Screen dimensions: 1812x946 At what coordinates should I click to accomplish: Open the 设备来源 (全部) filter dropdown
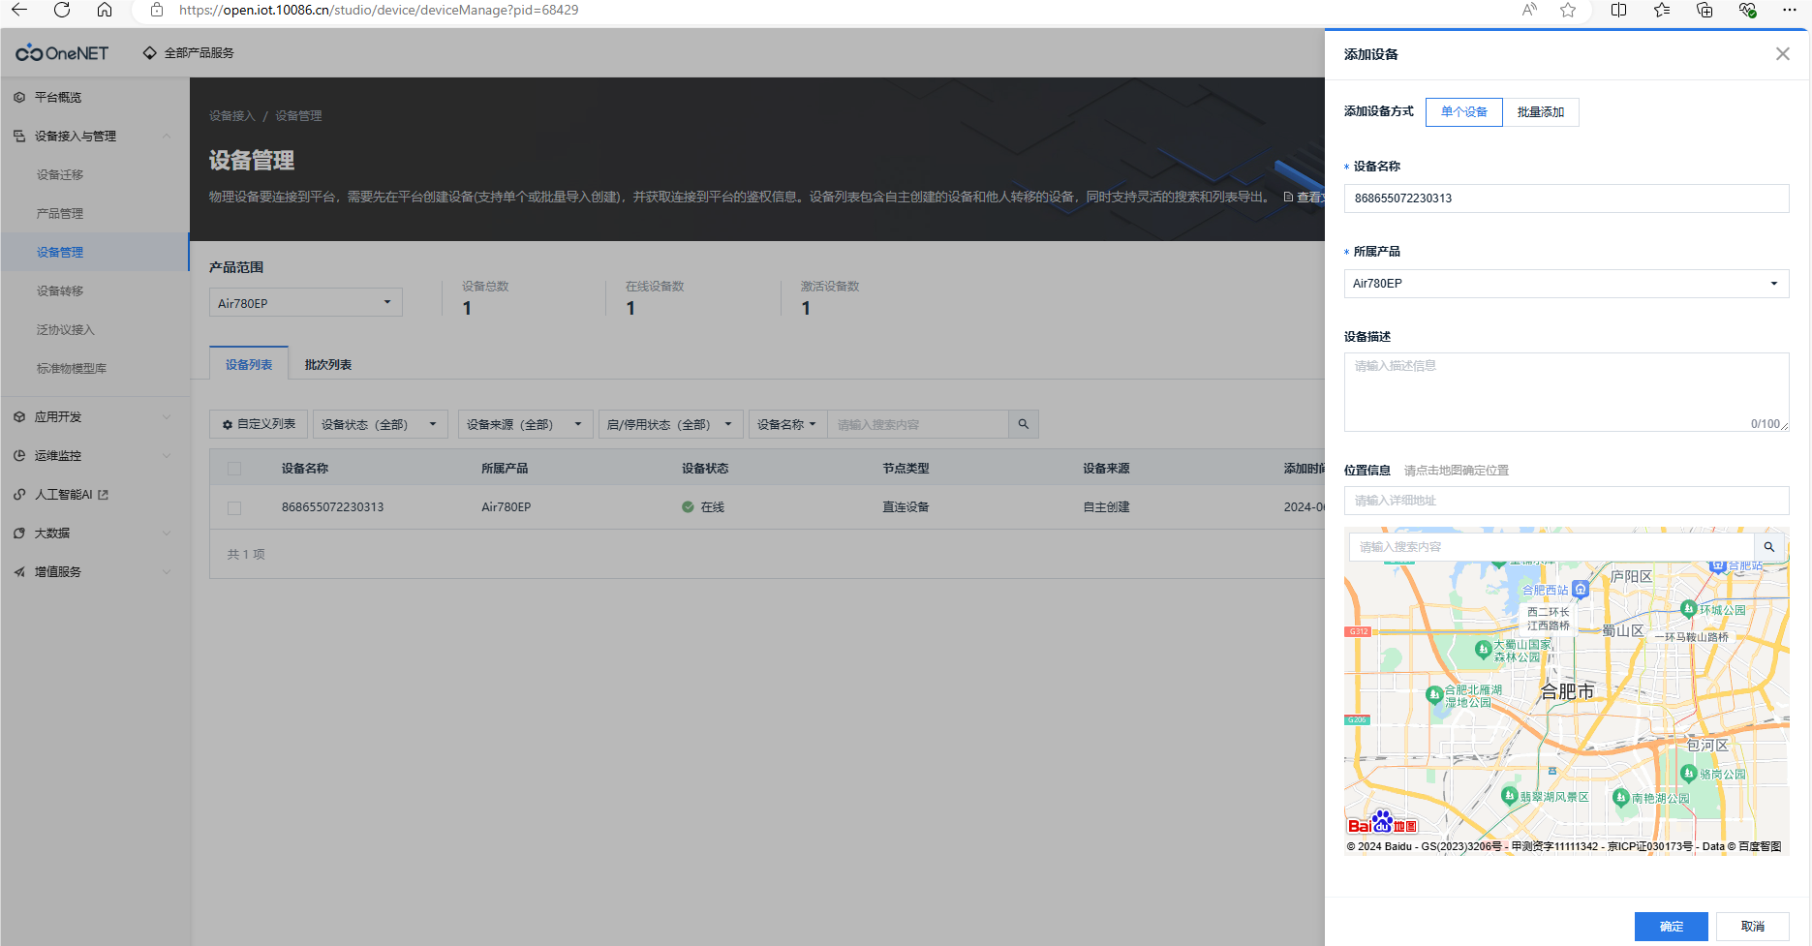point(525,424)
